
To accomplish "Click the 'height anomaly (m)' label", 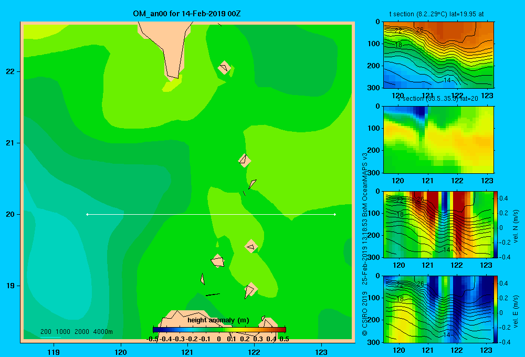I will (218, 320).
